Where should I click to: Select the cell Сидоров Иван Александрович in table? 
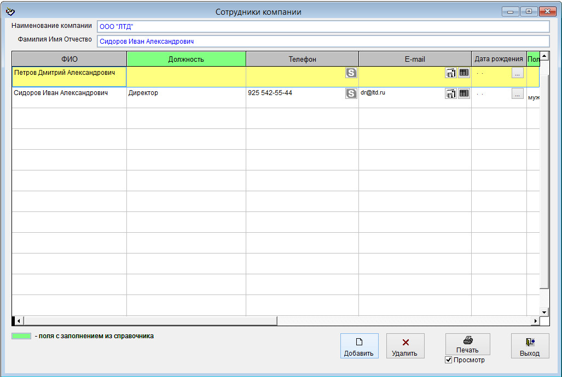click(69, 97)
